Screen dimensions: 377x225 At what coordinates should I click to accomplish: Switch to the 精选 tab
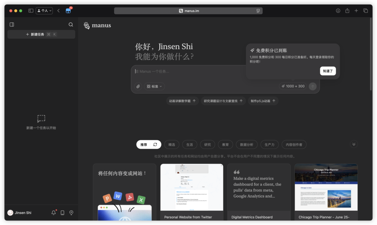click(x=172, y=145)
